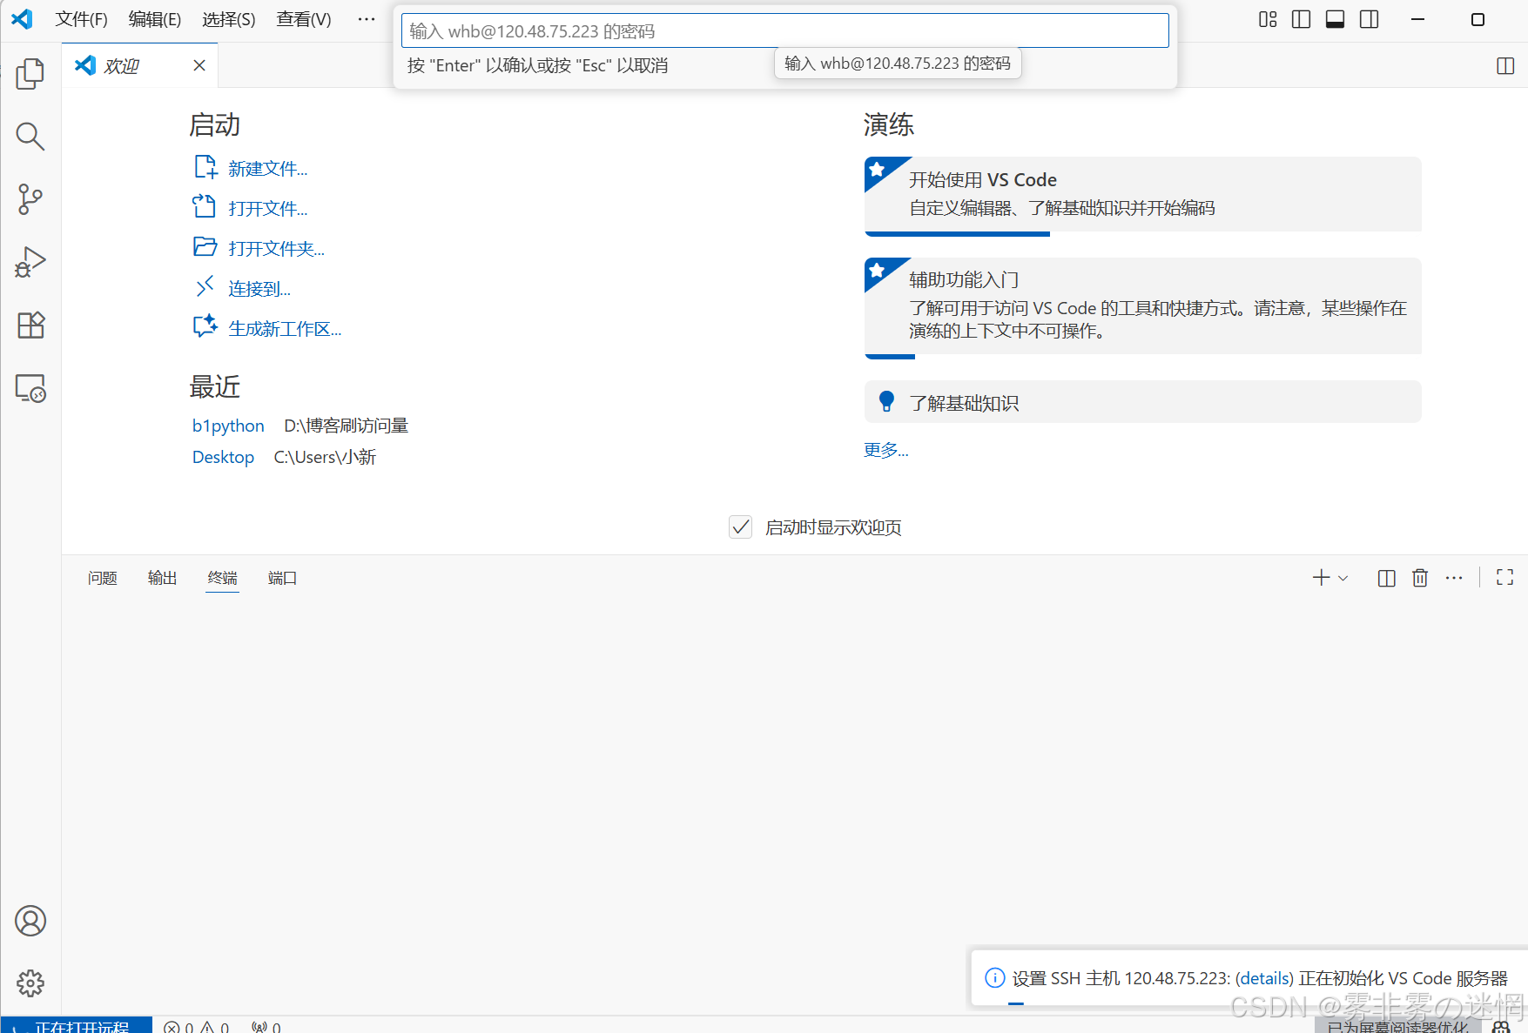Focus the SSH password input field

tap(784, 30)
